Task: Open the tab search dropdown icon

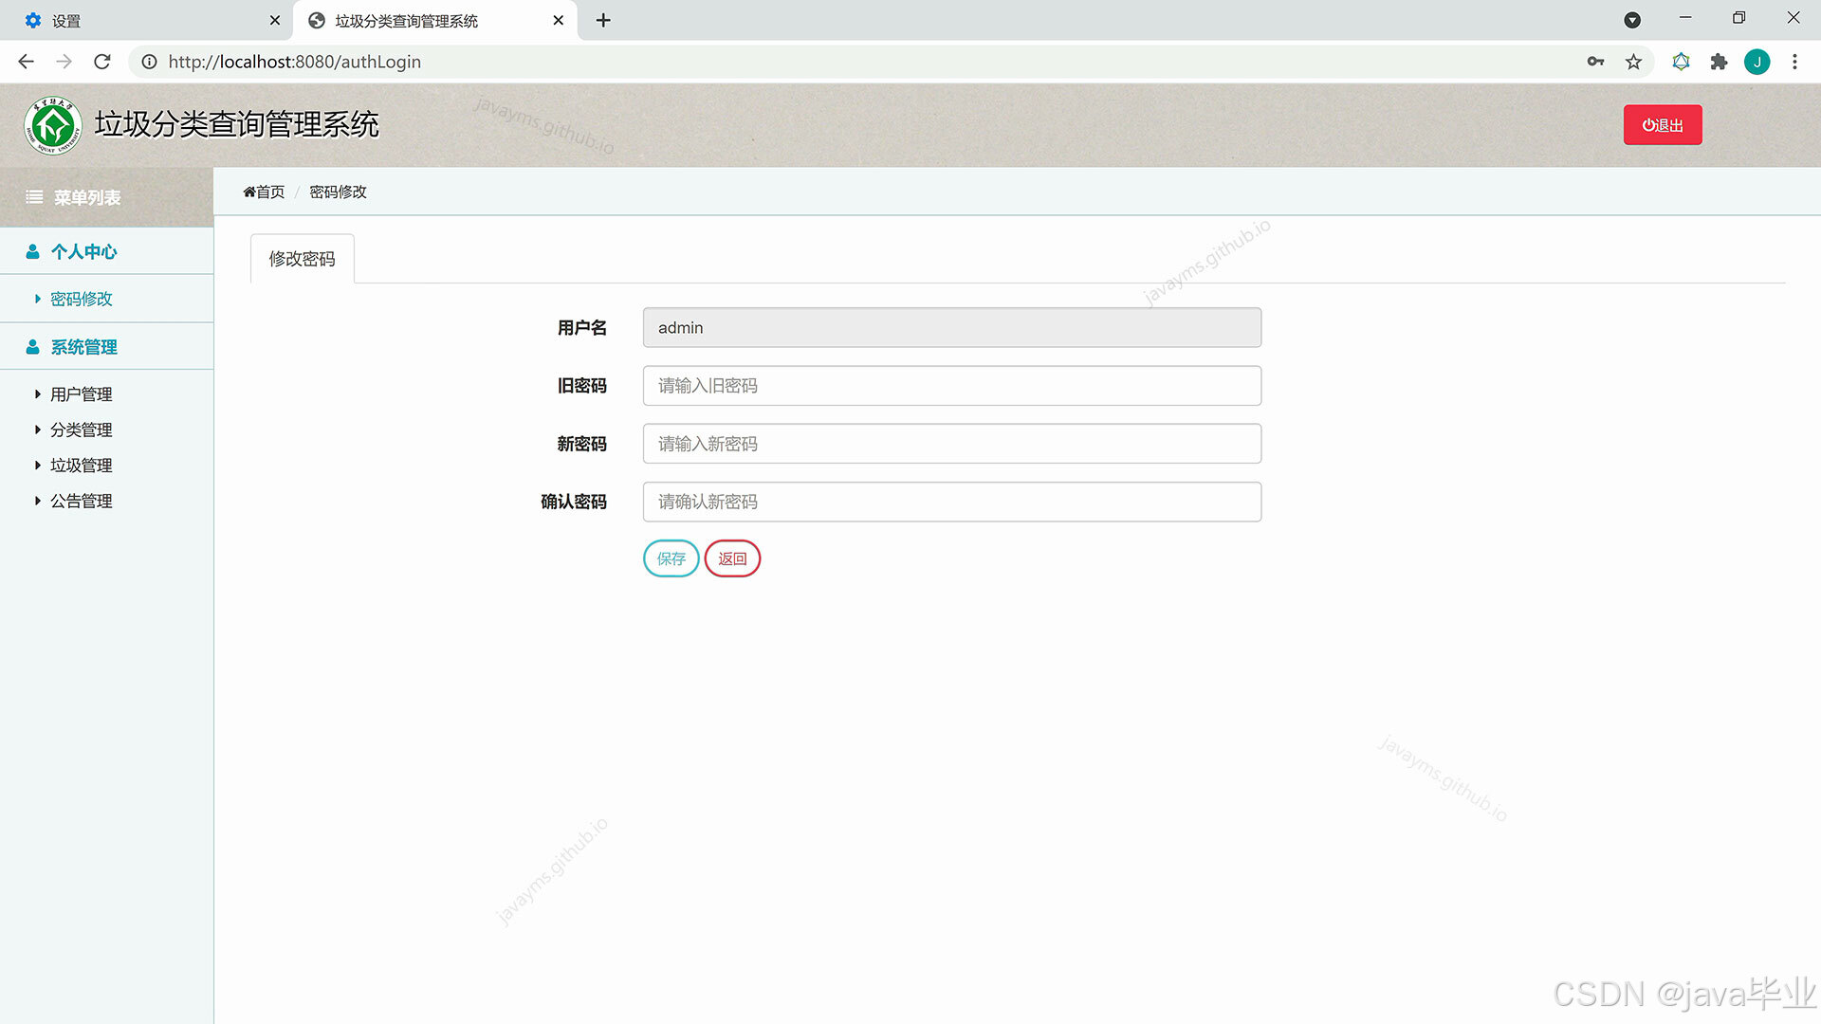Action: (x=1632, y=20)
